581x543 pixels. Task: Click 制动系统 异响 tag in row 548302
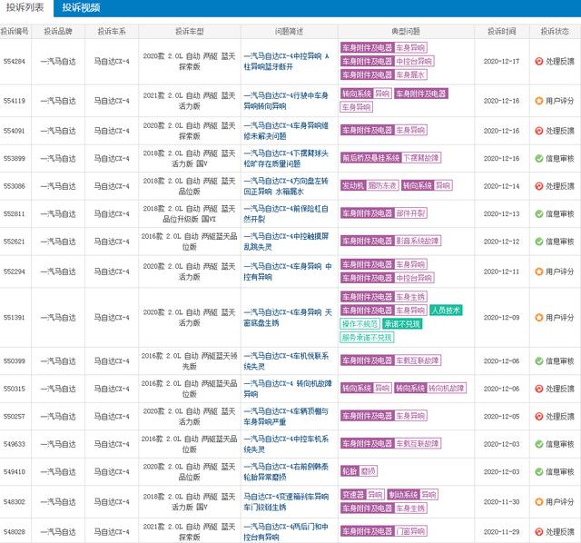[x=413, y=495]
